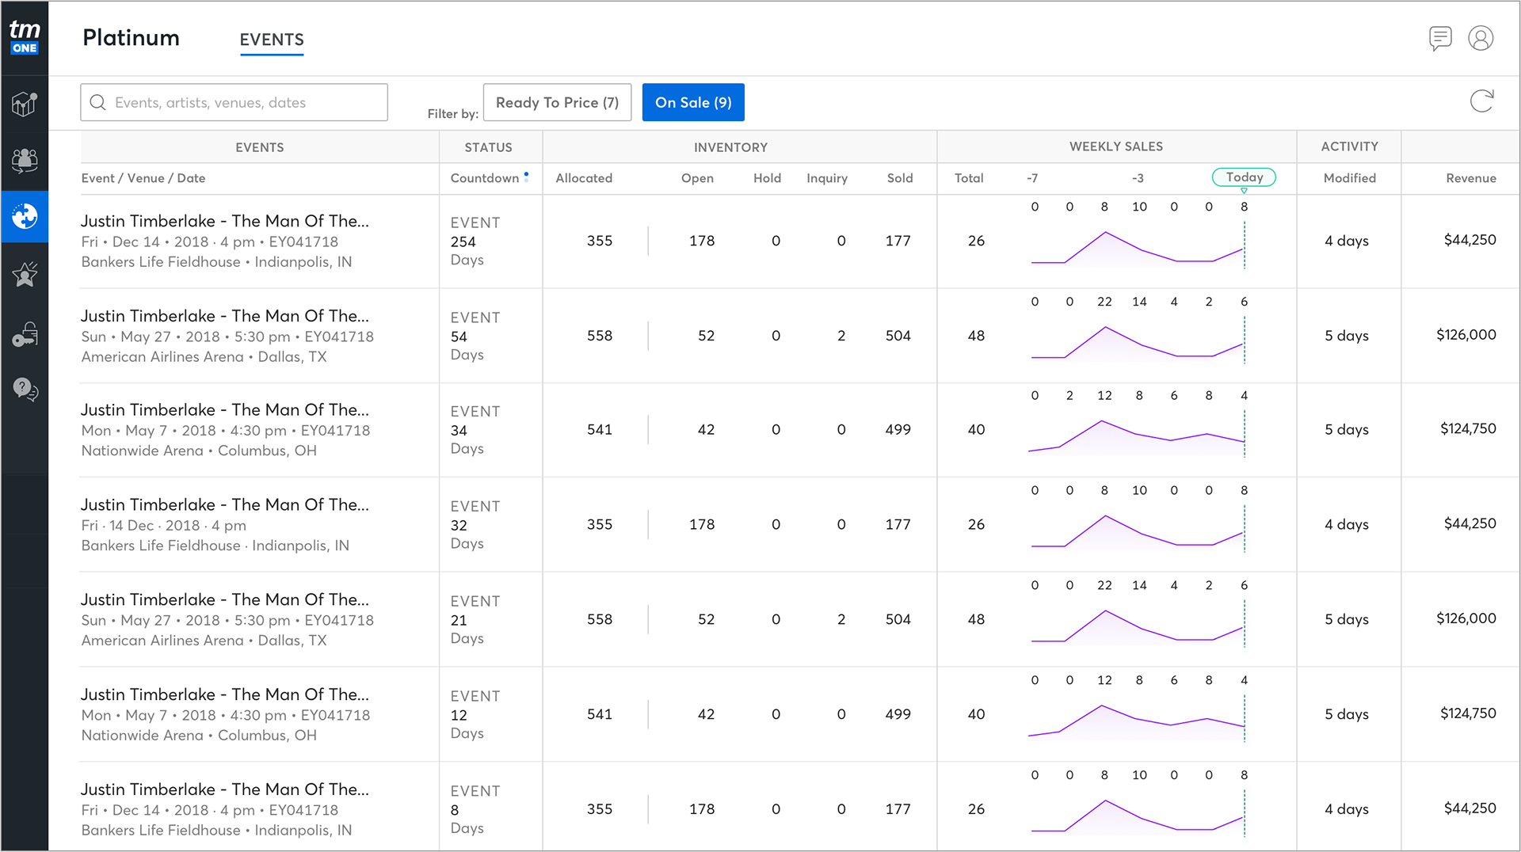Image resolution: width=1521 pixels, height=852 pixels.
Task: Click sales chart in the 254 days row
Action: click(1138, 246)
